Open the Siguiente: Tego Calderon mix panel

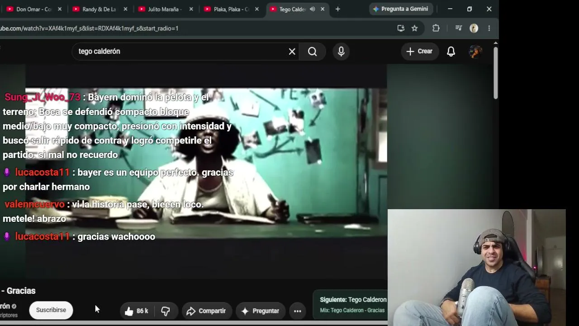[x=351, y=305]
